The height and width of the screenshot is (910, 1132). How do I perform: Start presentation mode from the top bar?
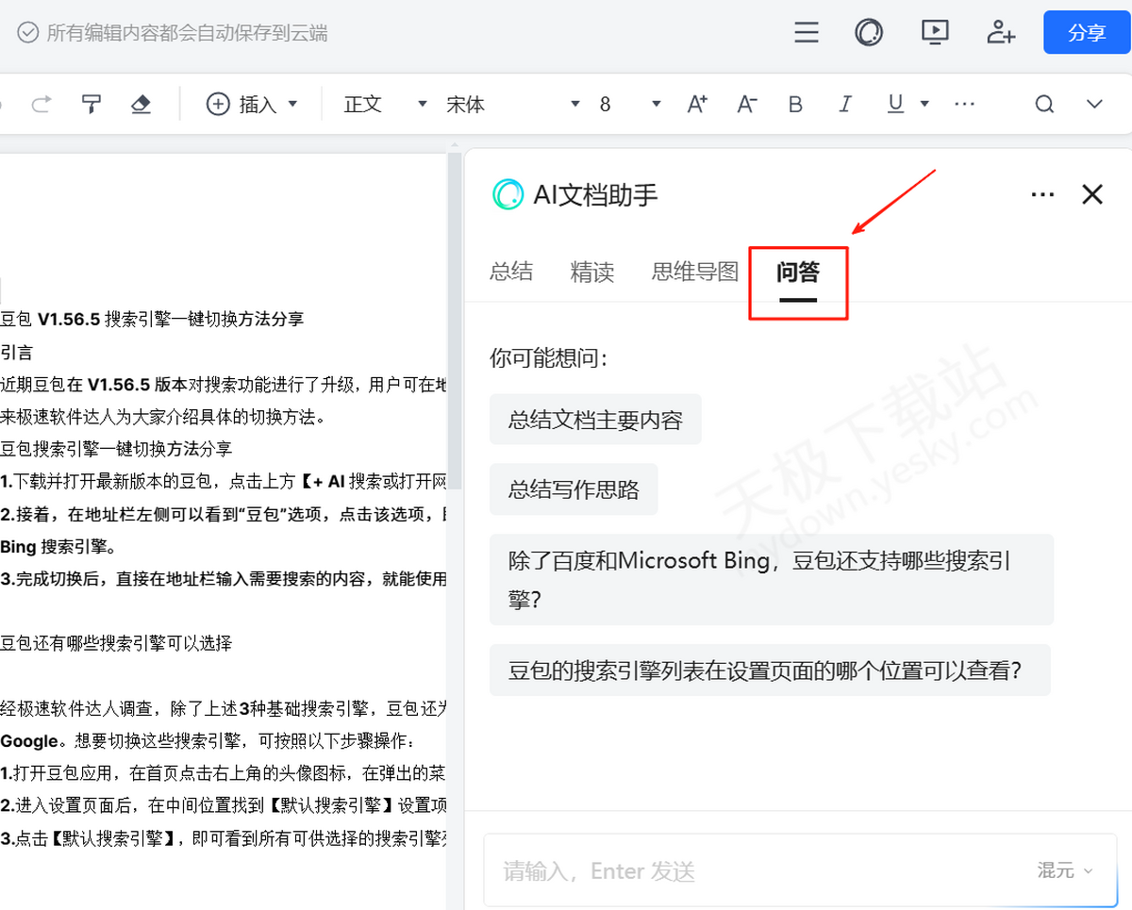934,33
